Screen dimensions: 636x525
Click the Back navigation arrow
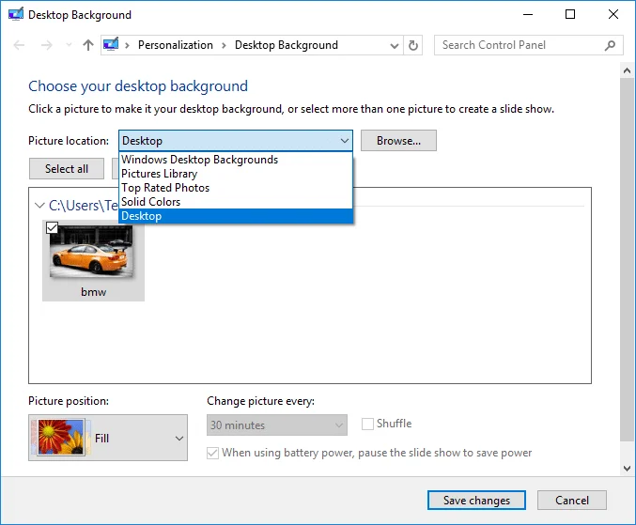point(19,45)
